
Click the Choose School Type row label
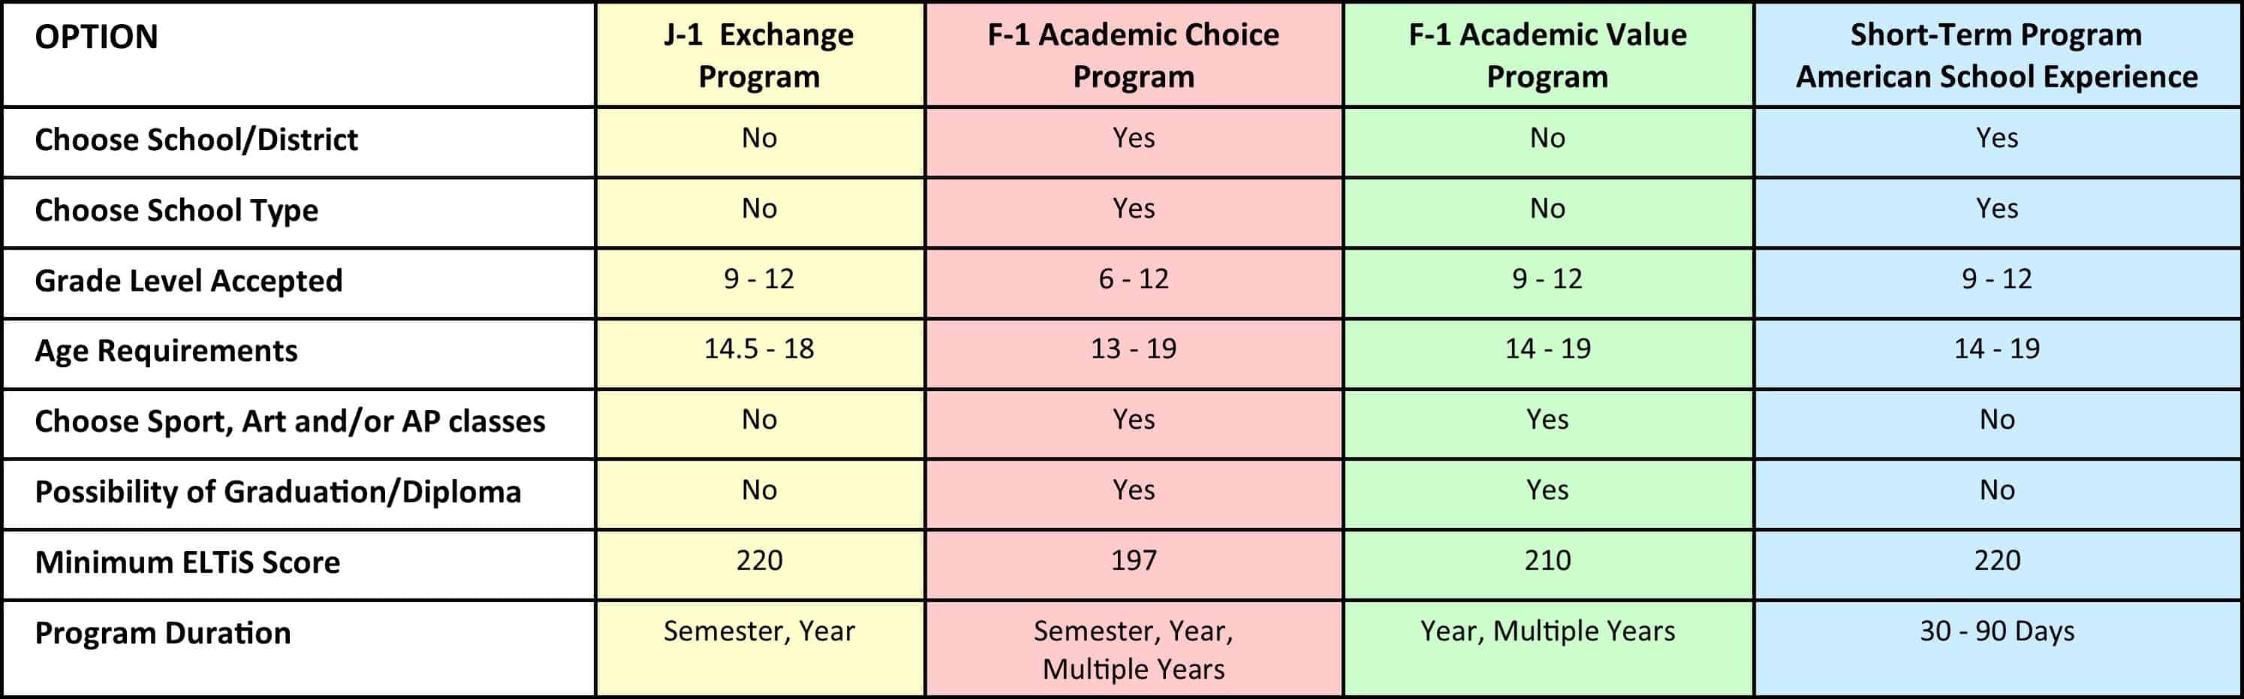[x=176, y=211]
